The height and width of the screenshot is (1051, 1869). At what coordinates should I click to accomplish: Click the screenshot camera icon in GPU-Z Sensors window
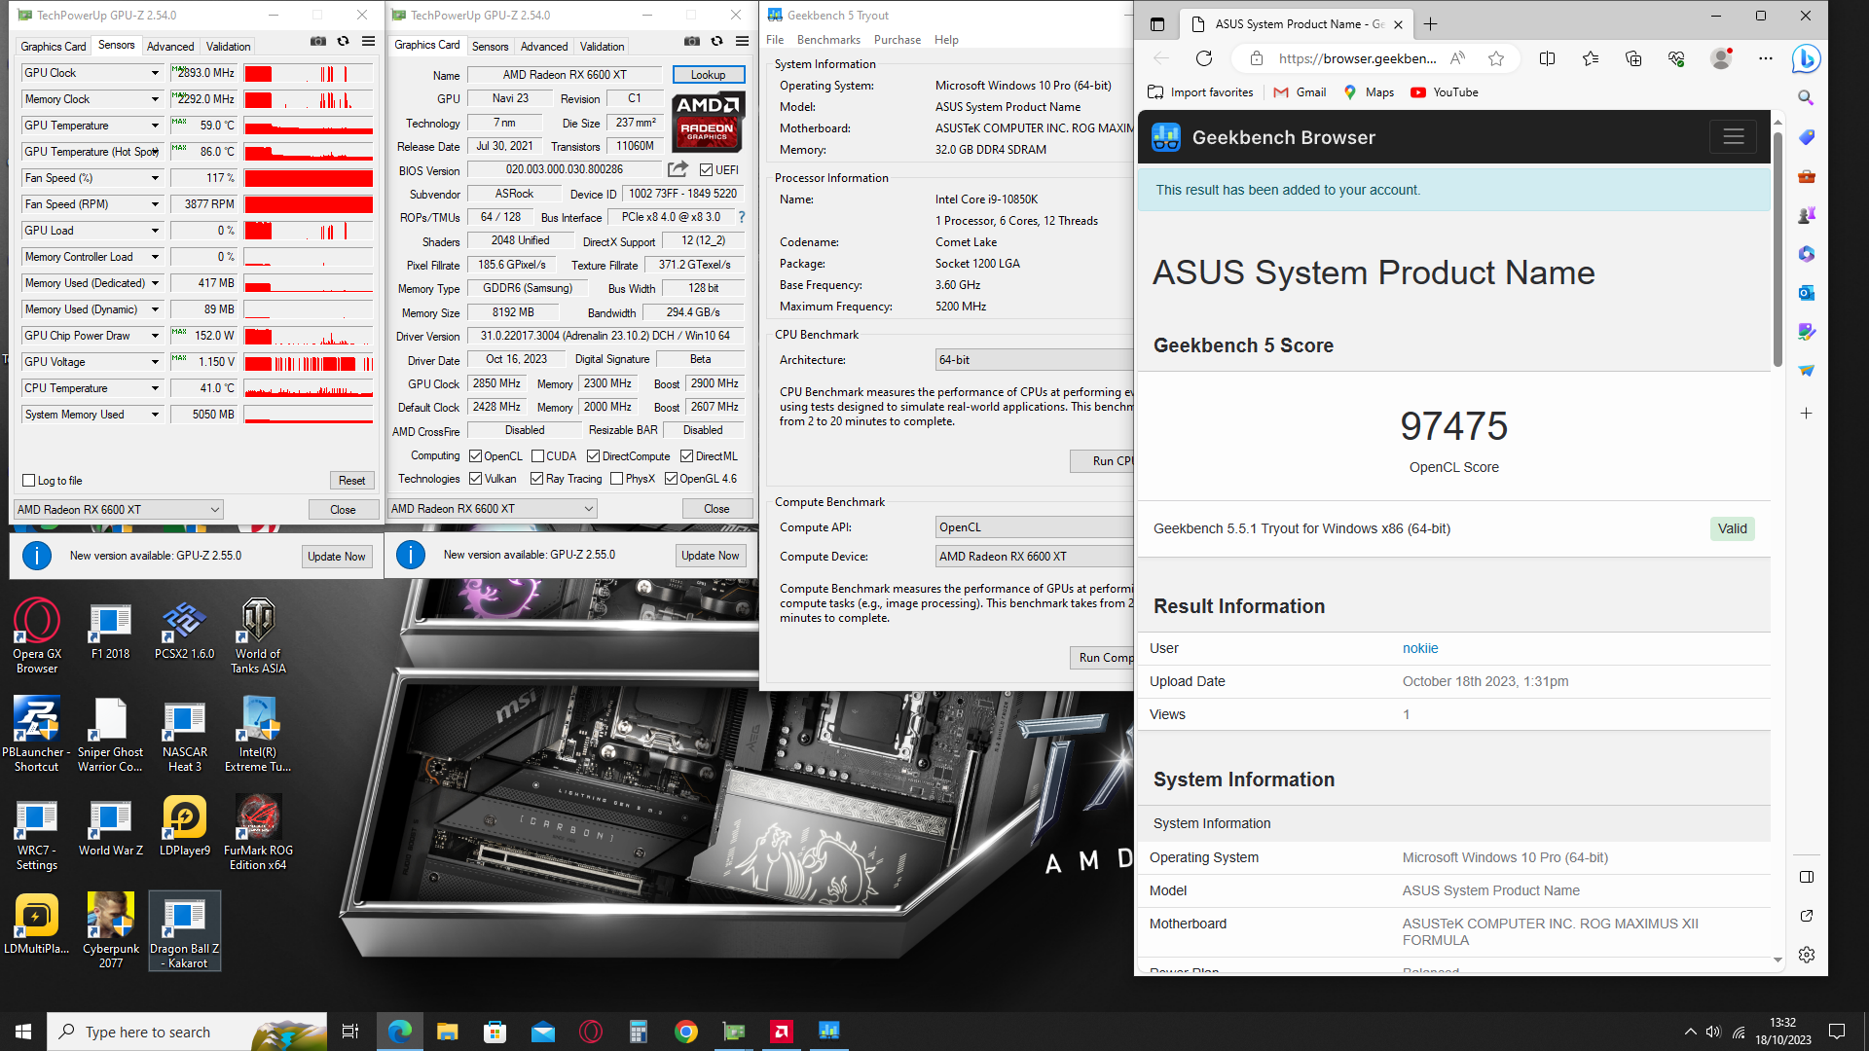coord(318,42)
